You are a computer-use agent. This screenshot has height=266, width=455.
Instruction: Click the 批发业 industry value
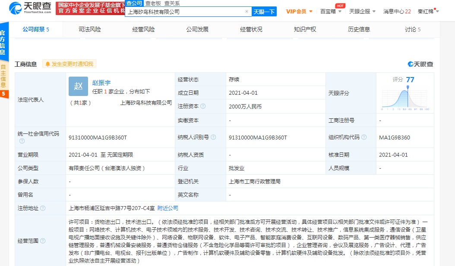point(237,168)
